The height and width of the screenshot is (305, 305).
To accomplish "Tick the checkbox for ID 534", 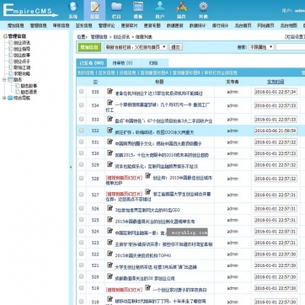I will (x=82, y=105).
